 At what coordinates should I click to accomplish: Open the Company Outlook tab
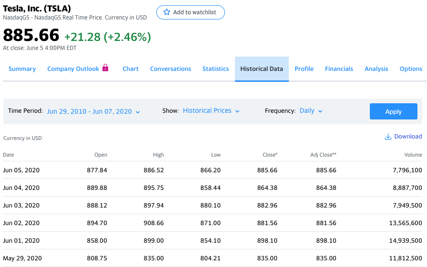coord(73,69)
